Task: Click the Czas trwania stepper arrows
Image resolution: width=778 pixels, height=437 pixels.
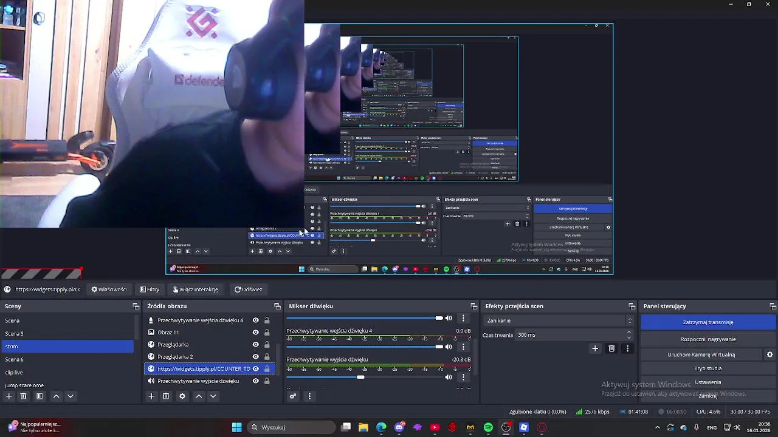Action: [629, 335]
